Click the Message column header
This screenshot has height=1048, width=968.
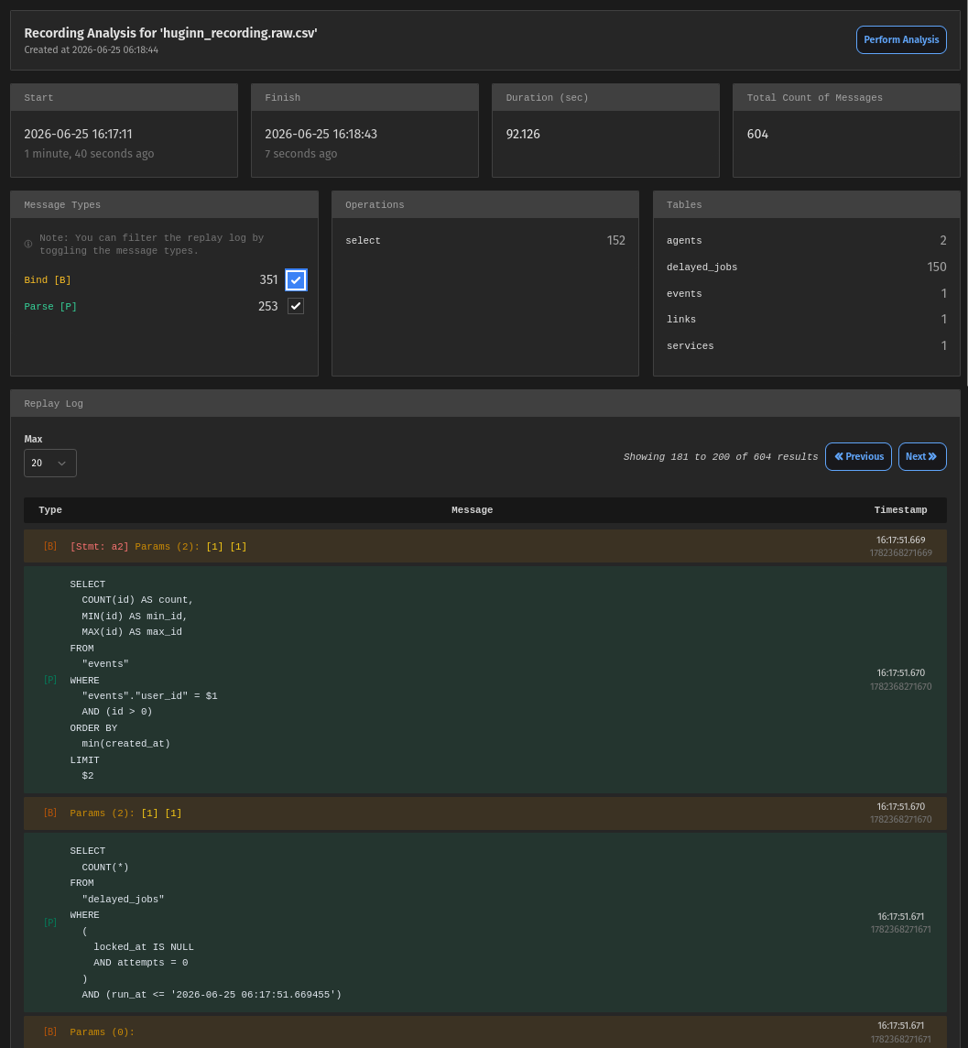[x=472, y=510]
